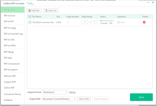Close the SwifDoo PDF Converter window
Viewport: 157px width, 106px height.
[153, 2]
